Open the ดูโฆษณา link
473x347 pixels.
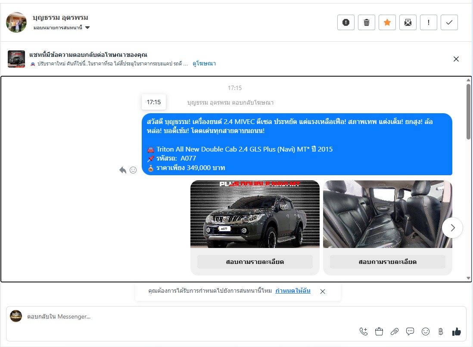point(204,64)
